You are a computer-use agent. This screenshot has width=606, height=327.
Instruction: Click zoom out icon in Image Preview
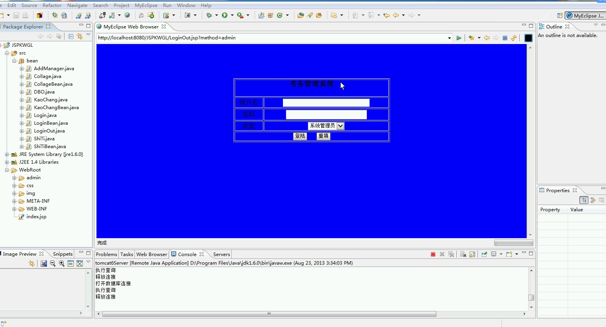coord(53,263)
